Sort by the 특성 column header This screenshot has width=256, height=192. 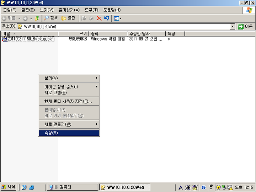(175, 34)
